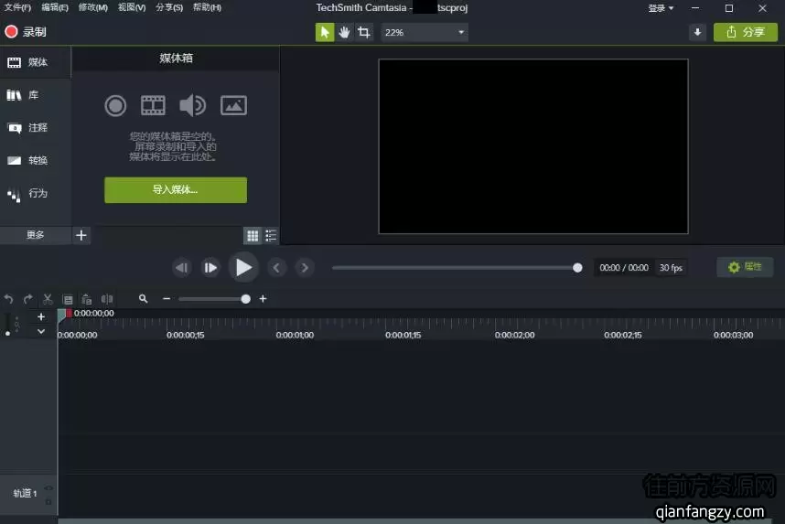Click the copy icon in timeline toolbar

point(68,299)
